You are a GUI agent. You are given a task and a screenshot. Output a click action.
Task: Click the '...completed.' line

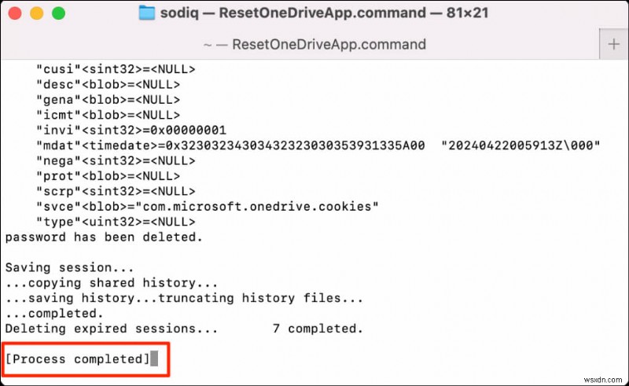[53, 314]
